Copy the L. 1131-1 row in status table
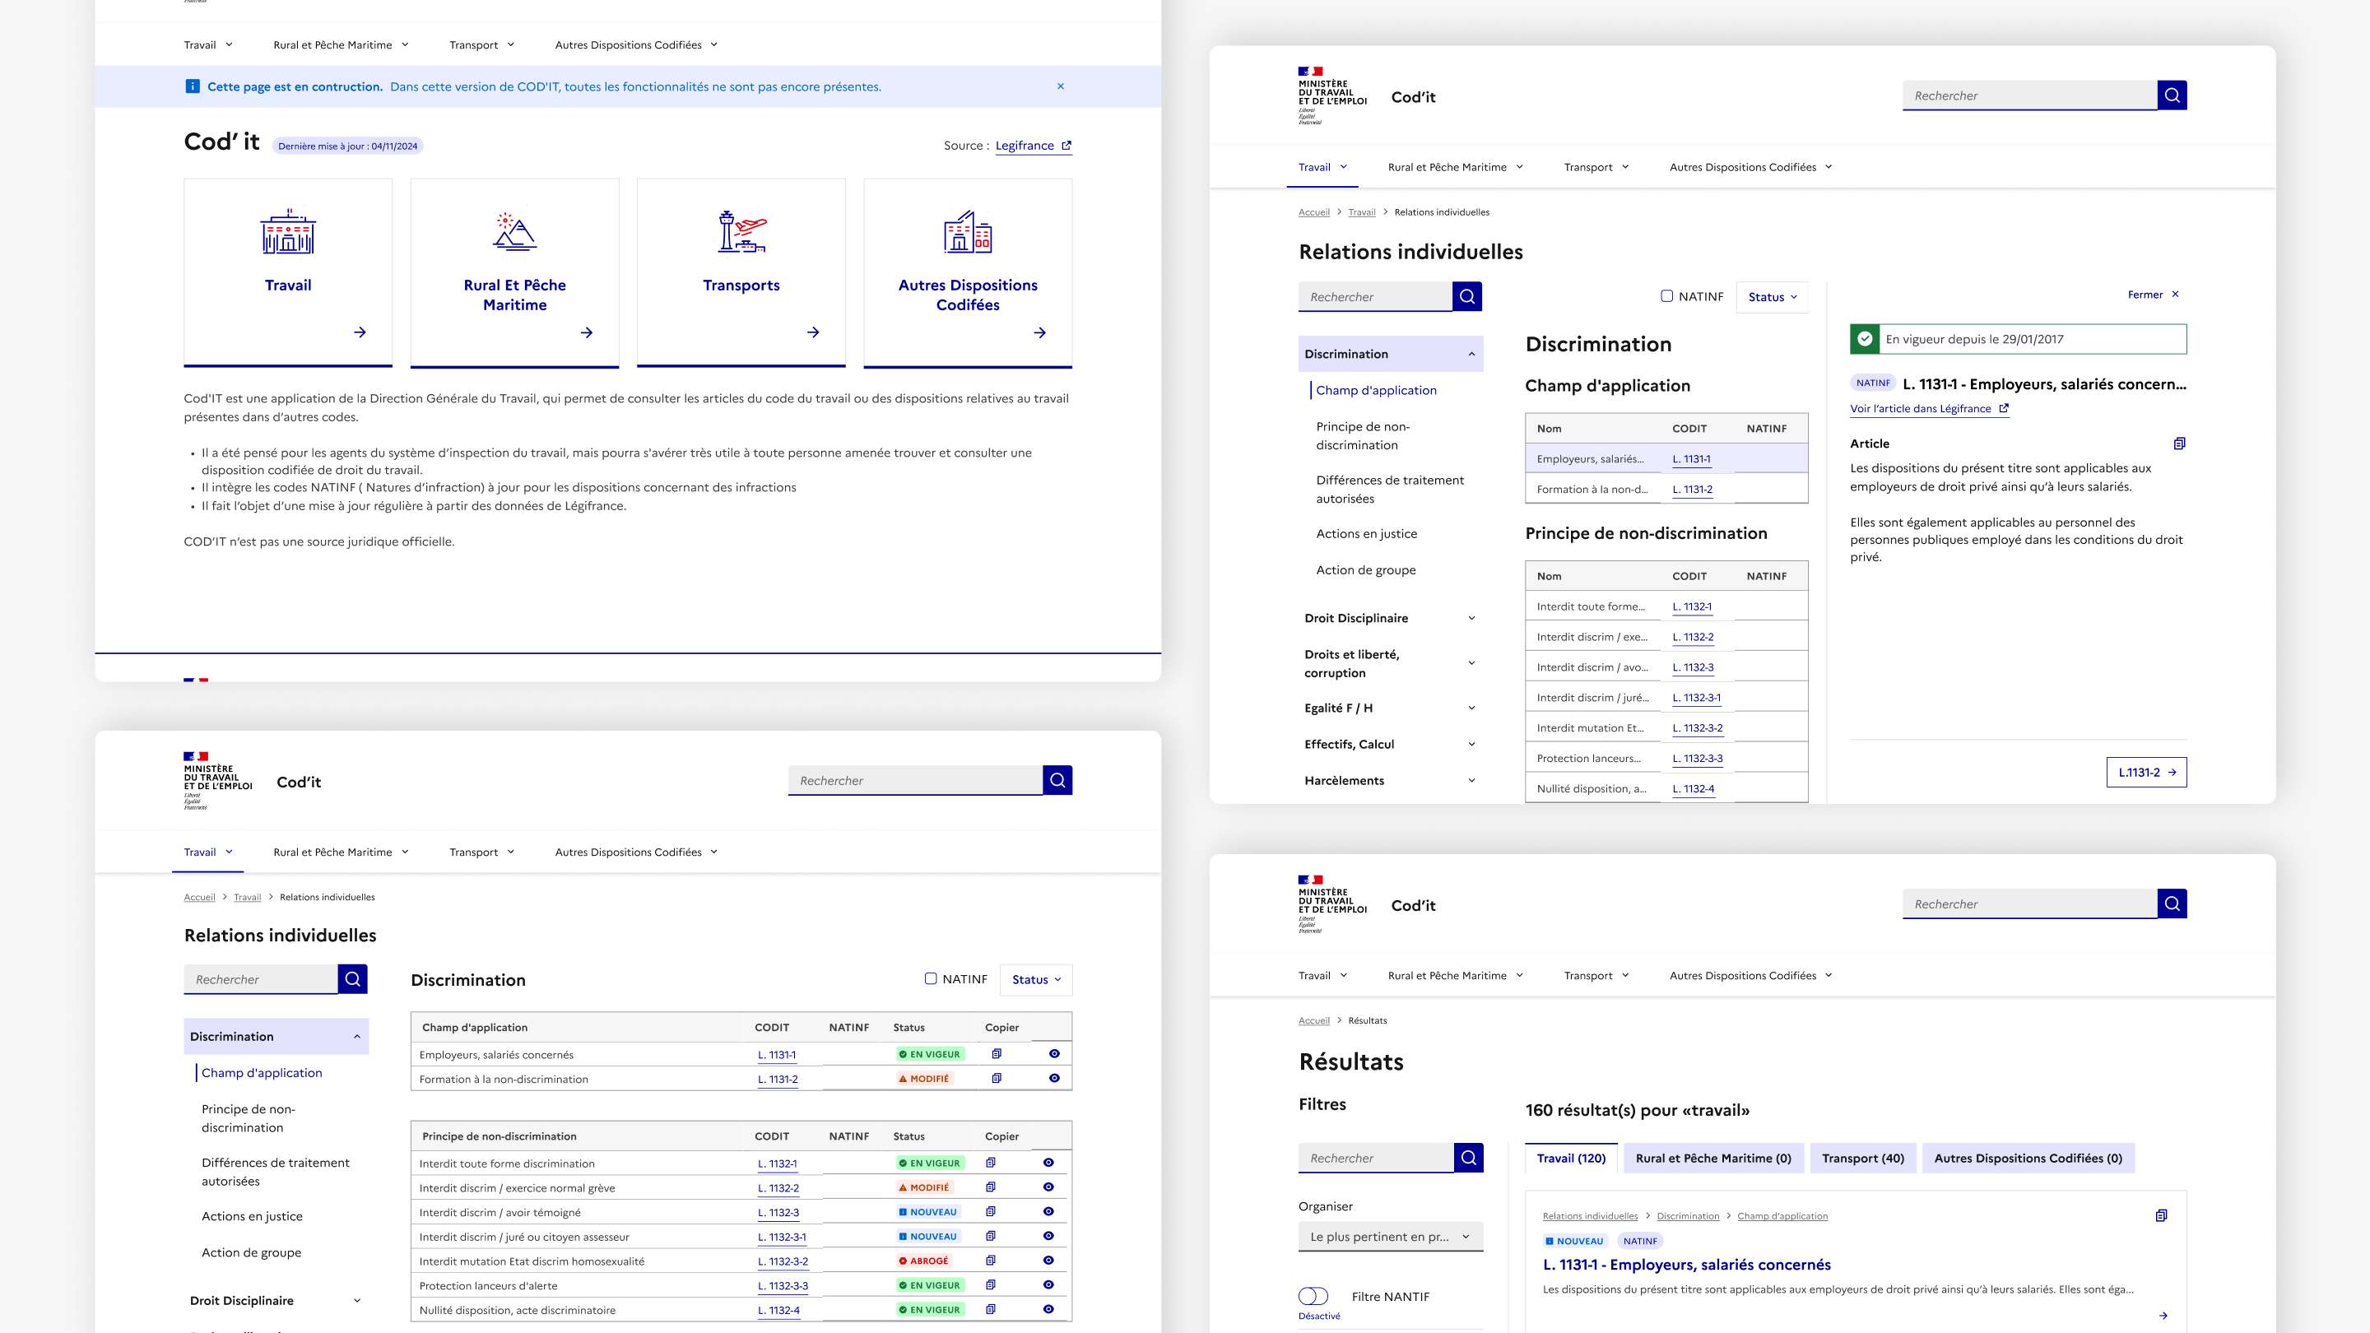The height and width of the screenshot is (1333, 2370). point(997,1054)
